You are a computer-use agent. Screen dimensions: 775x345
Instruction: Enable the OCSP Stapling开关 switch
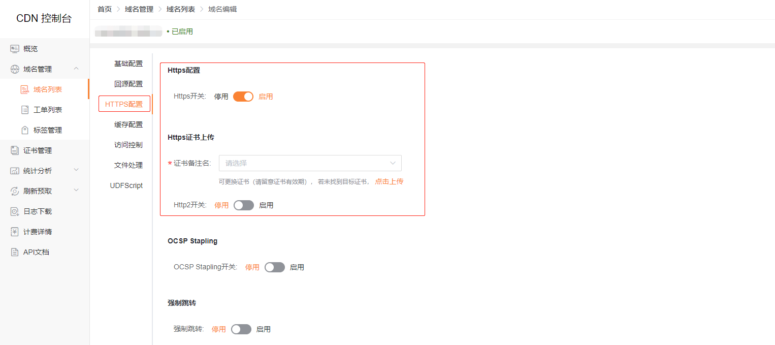tap(275, 267)
